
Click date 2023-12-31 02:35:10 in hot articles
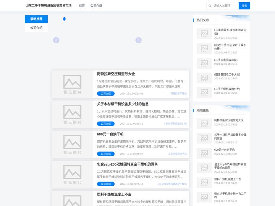click(226, 38)
